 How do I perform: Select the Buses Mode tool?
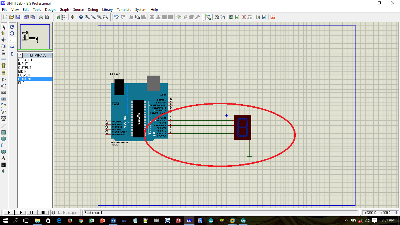4,59
